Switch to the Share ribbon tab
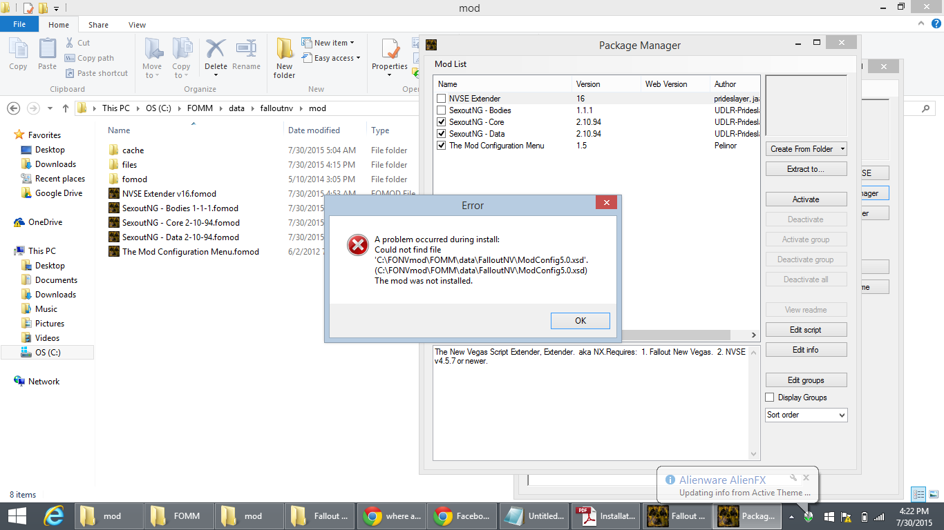The height and width of the screenshot is (530, 944). pyautogui.click(x=98, y=25)
